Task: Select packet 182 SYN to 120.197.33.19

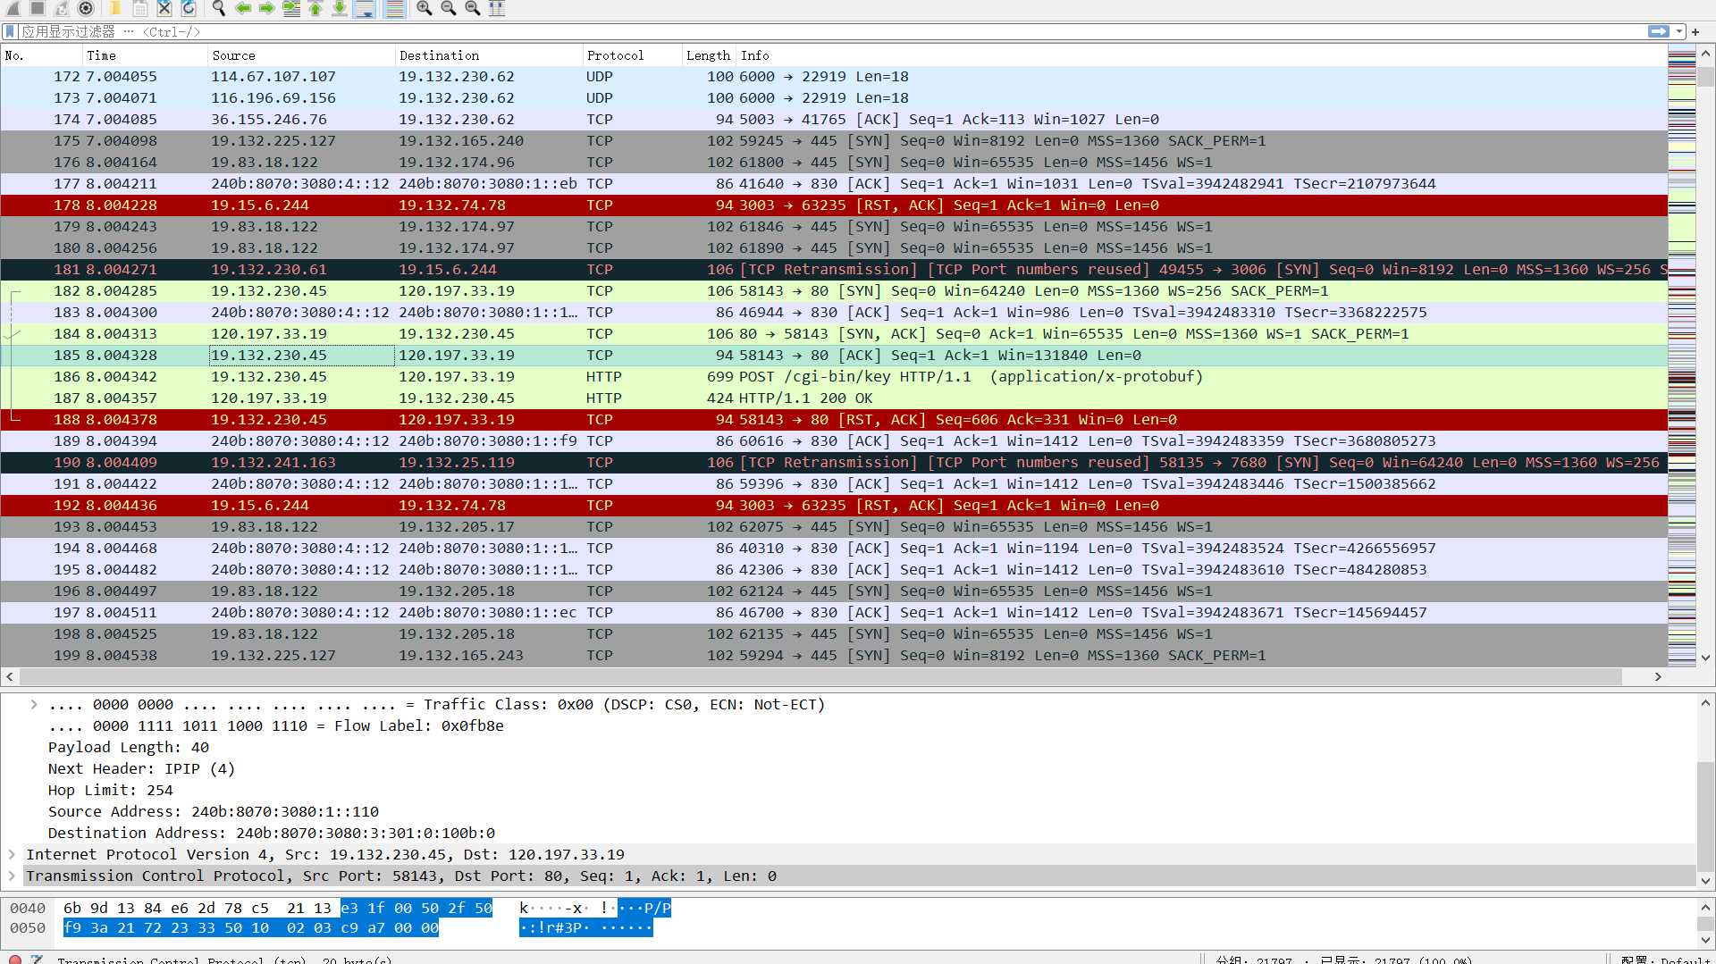Action: pyautogui.click(x=834, y=291)
